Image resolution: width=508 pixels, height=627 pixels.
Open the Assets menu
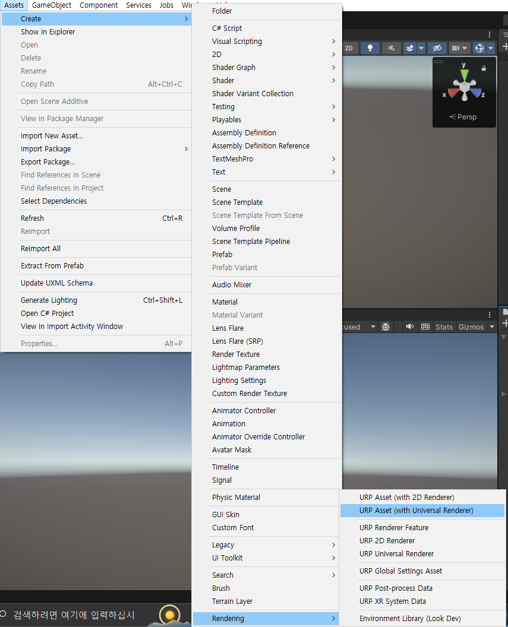[14, 5]
